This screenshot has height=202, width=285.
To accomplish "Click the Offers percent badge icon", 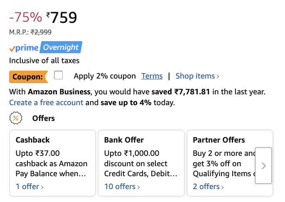I will (15, 118).
